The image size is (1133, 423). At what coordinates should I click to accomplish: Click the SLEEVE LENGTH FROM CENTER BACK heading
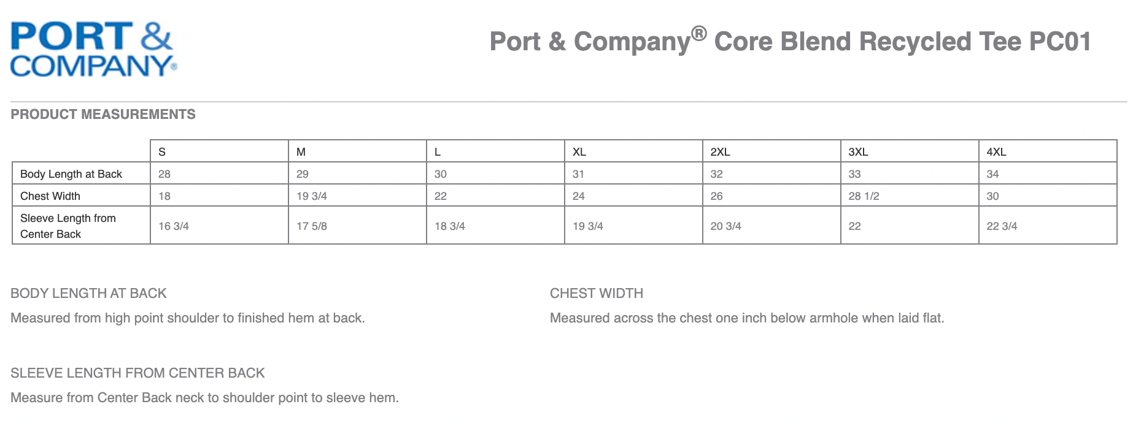tap(137, 373)
